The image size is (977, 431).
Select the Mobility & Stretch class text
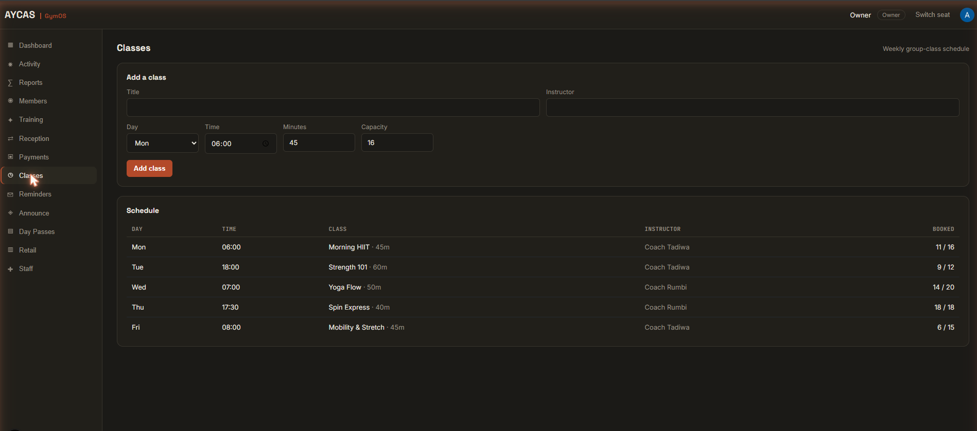tap(356, 328)
